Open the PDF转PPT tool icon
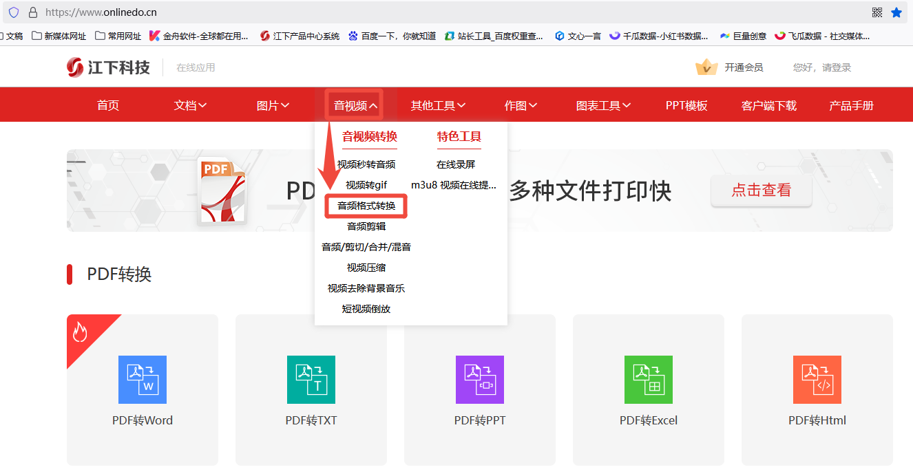This screenshot has width=913, height=476. click(x=480, y=380)
